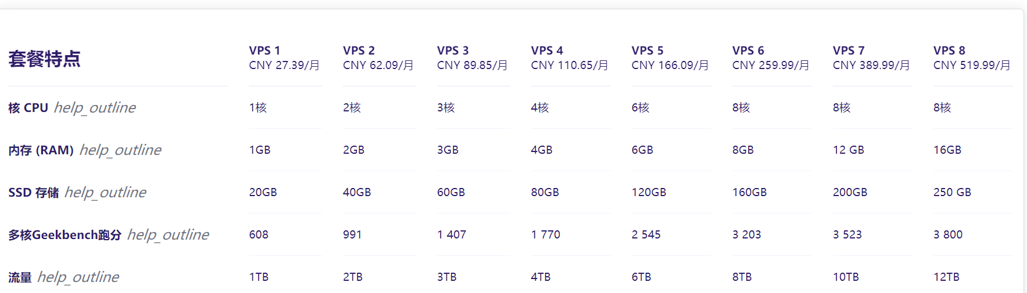The width and height of the screenshot is (1027, 293).
Task: Select the VPS 6 plan header
Action: [748, 50]
